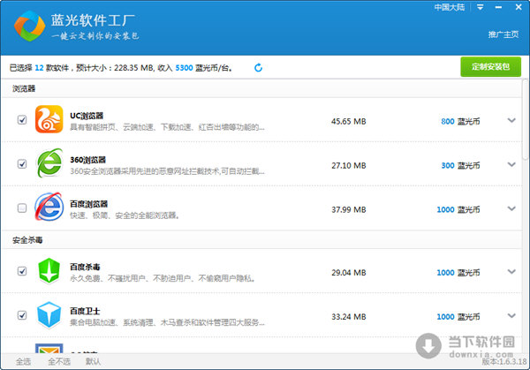Click the 安全杀毒 category header

coord(27,240)
